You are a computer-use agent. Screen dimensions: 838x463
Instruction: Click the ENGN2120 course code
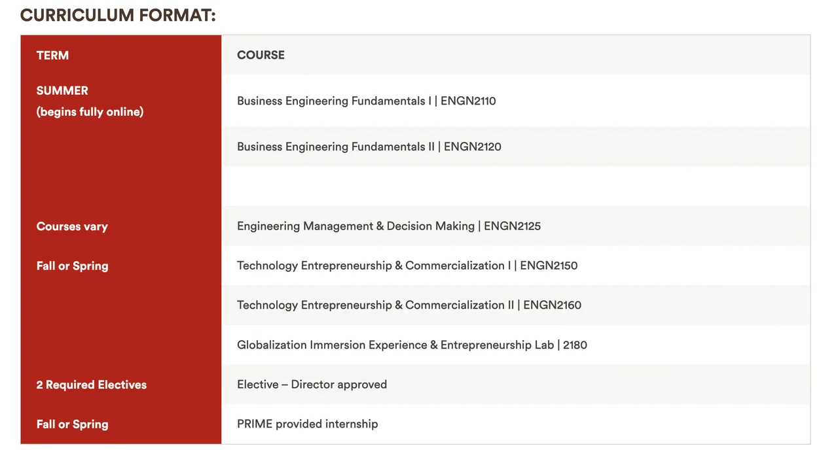tap(472, 147)
